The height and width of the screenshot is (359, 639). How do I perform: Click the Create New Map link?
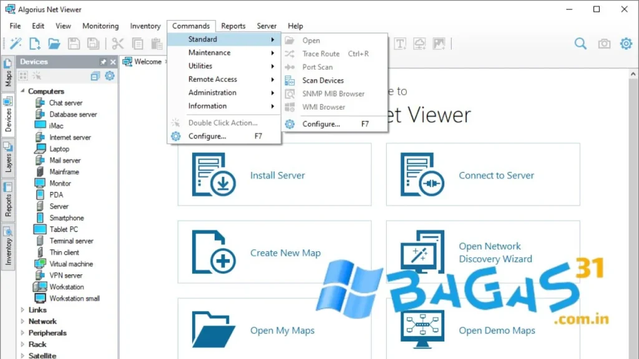pos(285,253)
